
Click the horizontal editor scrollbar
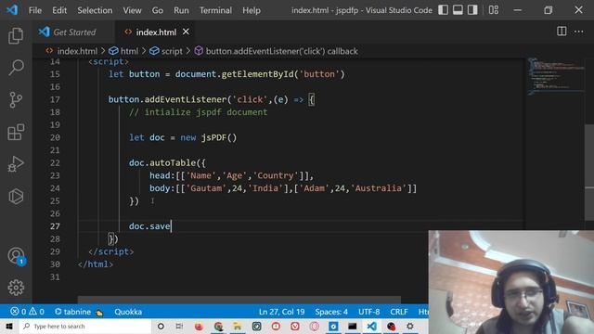tap(239, 300)
